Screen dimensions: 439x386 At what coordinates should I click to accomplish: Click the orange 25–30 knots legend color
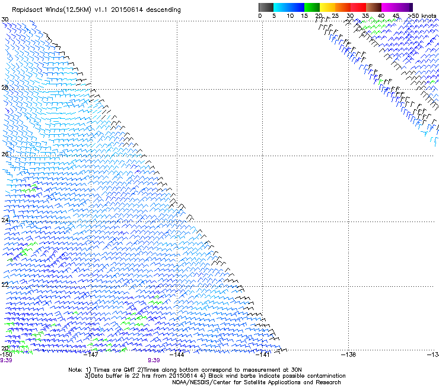pos(343,7)
